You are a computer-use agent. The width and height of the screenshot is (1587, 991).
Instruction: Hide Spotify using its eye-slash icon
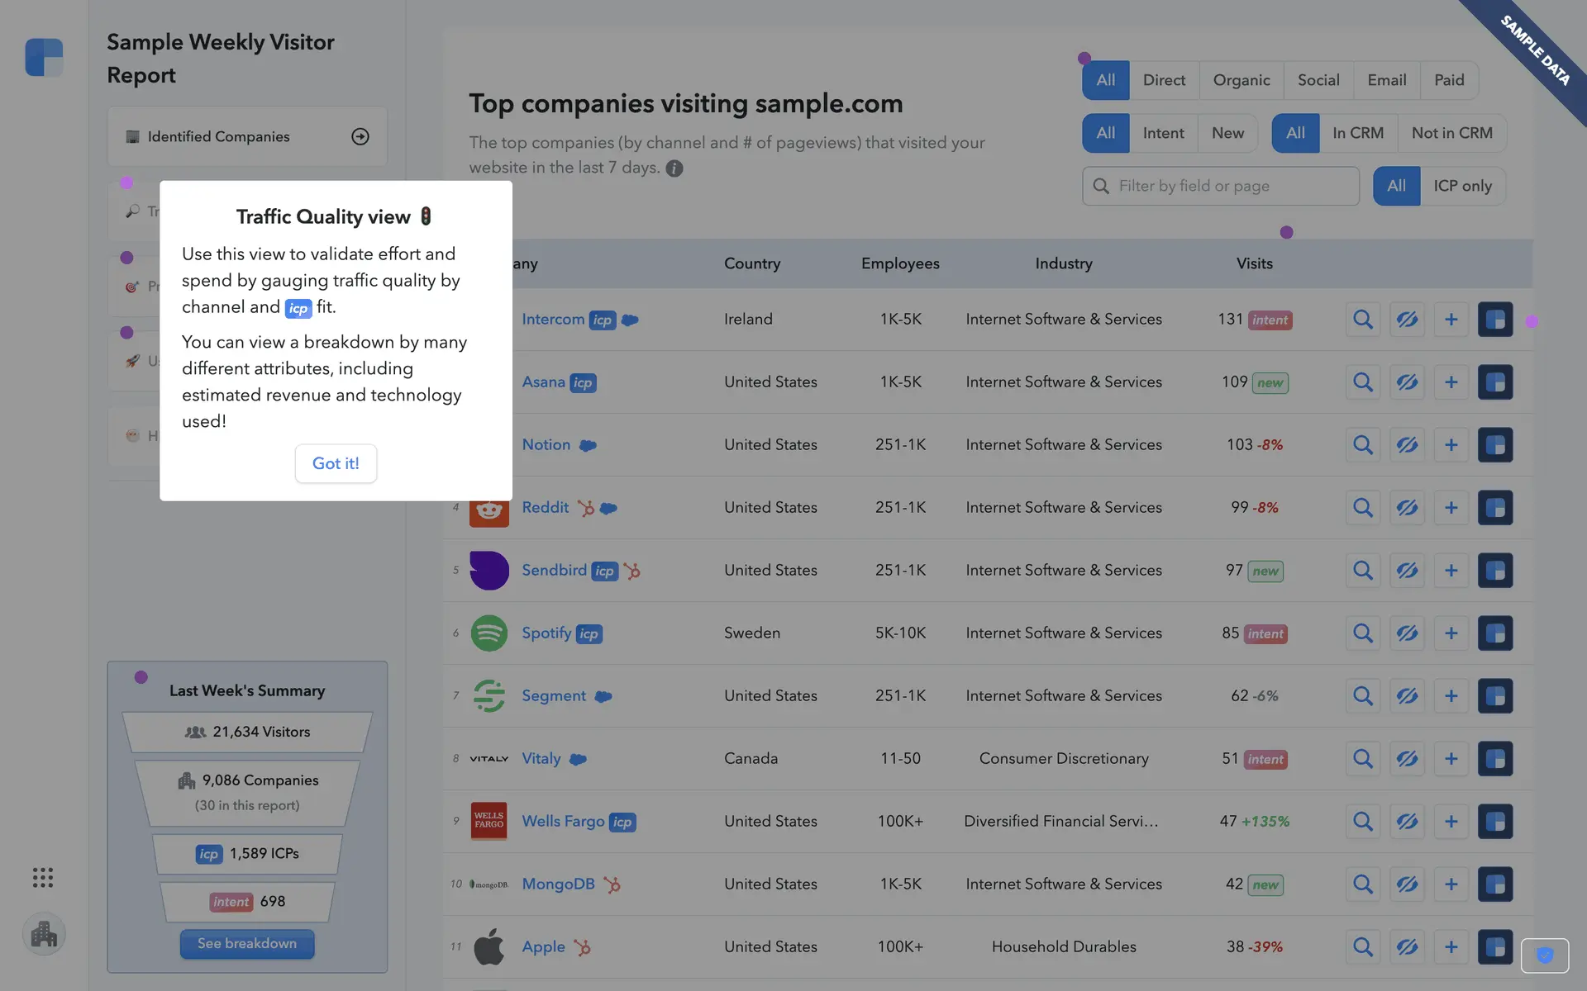point(1407,633)
